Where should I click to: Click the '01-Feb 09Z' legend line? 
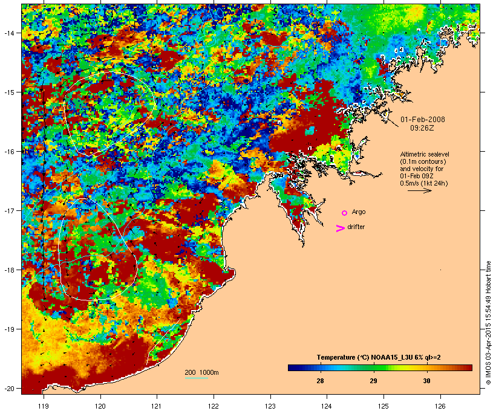pos(417,176)
